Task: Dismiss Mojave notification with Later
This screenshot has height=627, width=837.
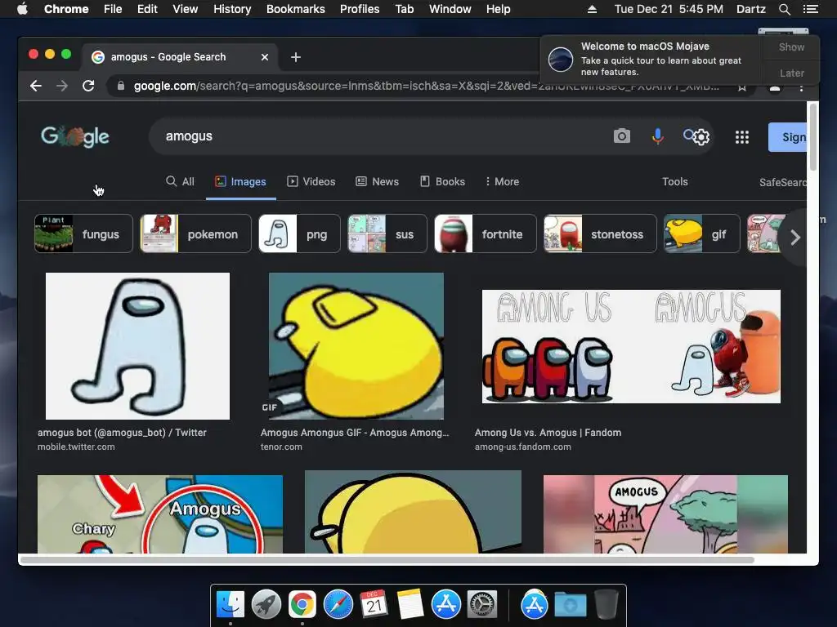Action: coord(791,73)
